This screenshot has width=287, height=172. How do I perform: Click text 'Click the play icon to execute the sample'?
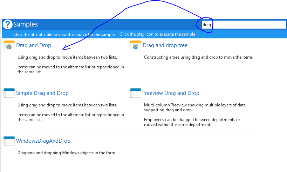157,34
